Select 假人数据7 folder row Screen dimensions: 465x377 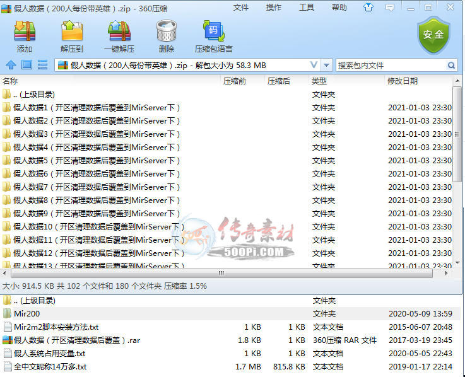pos(227,187)
